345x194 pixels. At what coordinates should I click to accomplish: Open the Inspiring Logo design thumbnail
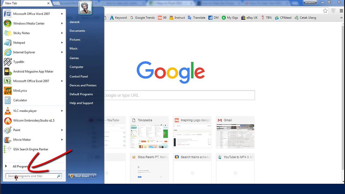pos(192,132)
